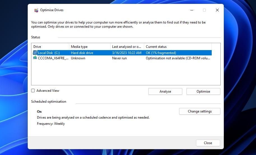Select the CCCOMA_X64FRE drive row
The width and height of the screenshot is (256, 155).
pos(122,58)
